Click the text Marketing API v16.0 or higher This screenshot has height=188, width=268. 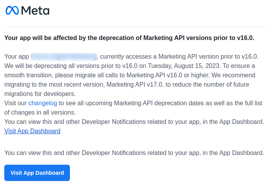coord(168,75)
